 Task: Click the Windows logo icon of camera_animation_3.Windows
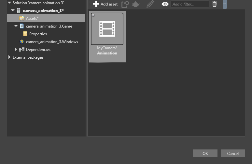22,41
